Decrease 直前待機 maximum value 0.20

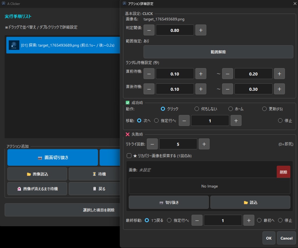pyautogui.click(x=228, y=74)
